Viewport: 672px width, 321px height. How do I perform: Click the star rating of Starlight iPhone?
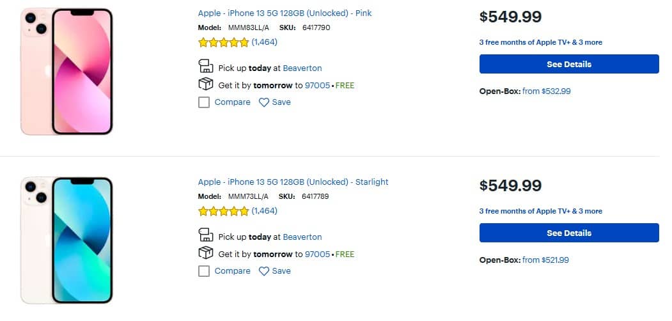click(223, 212)
